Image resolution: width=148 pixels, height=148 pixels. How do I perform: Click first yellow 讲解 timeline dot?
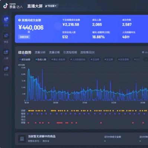click(29, 111)
